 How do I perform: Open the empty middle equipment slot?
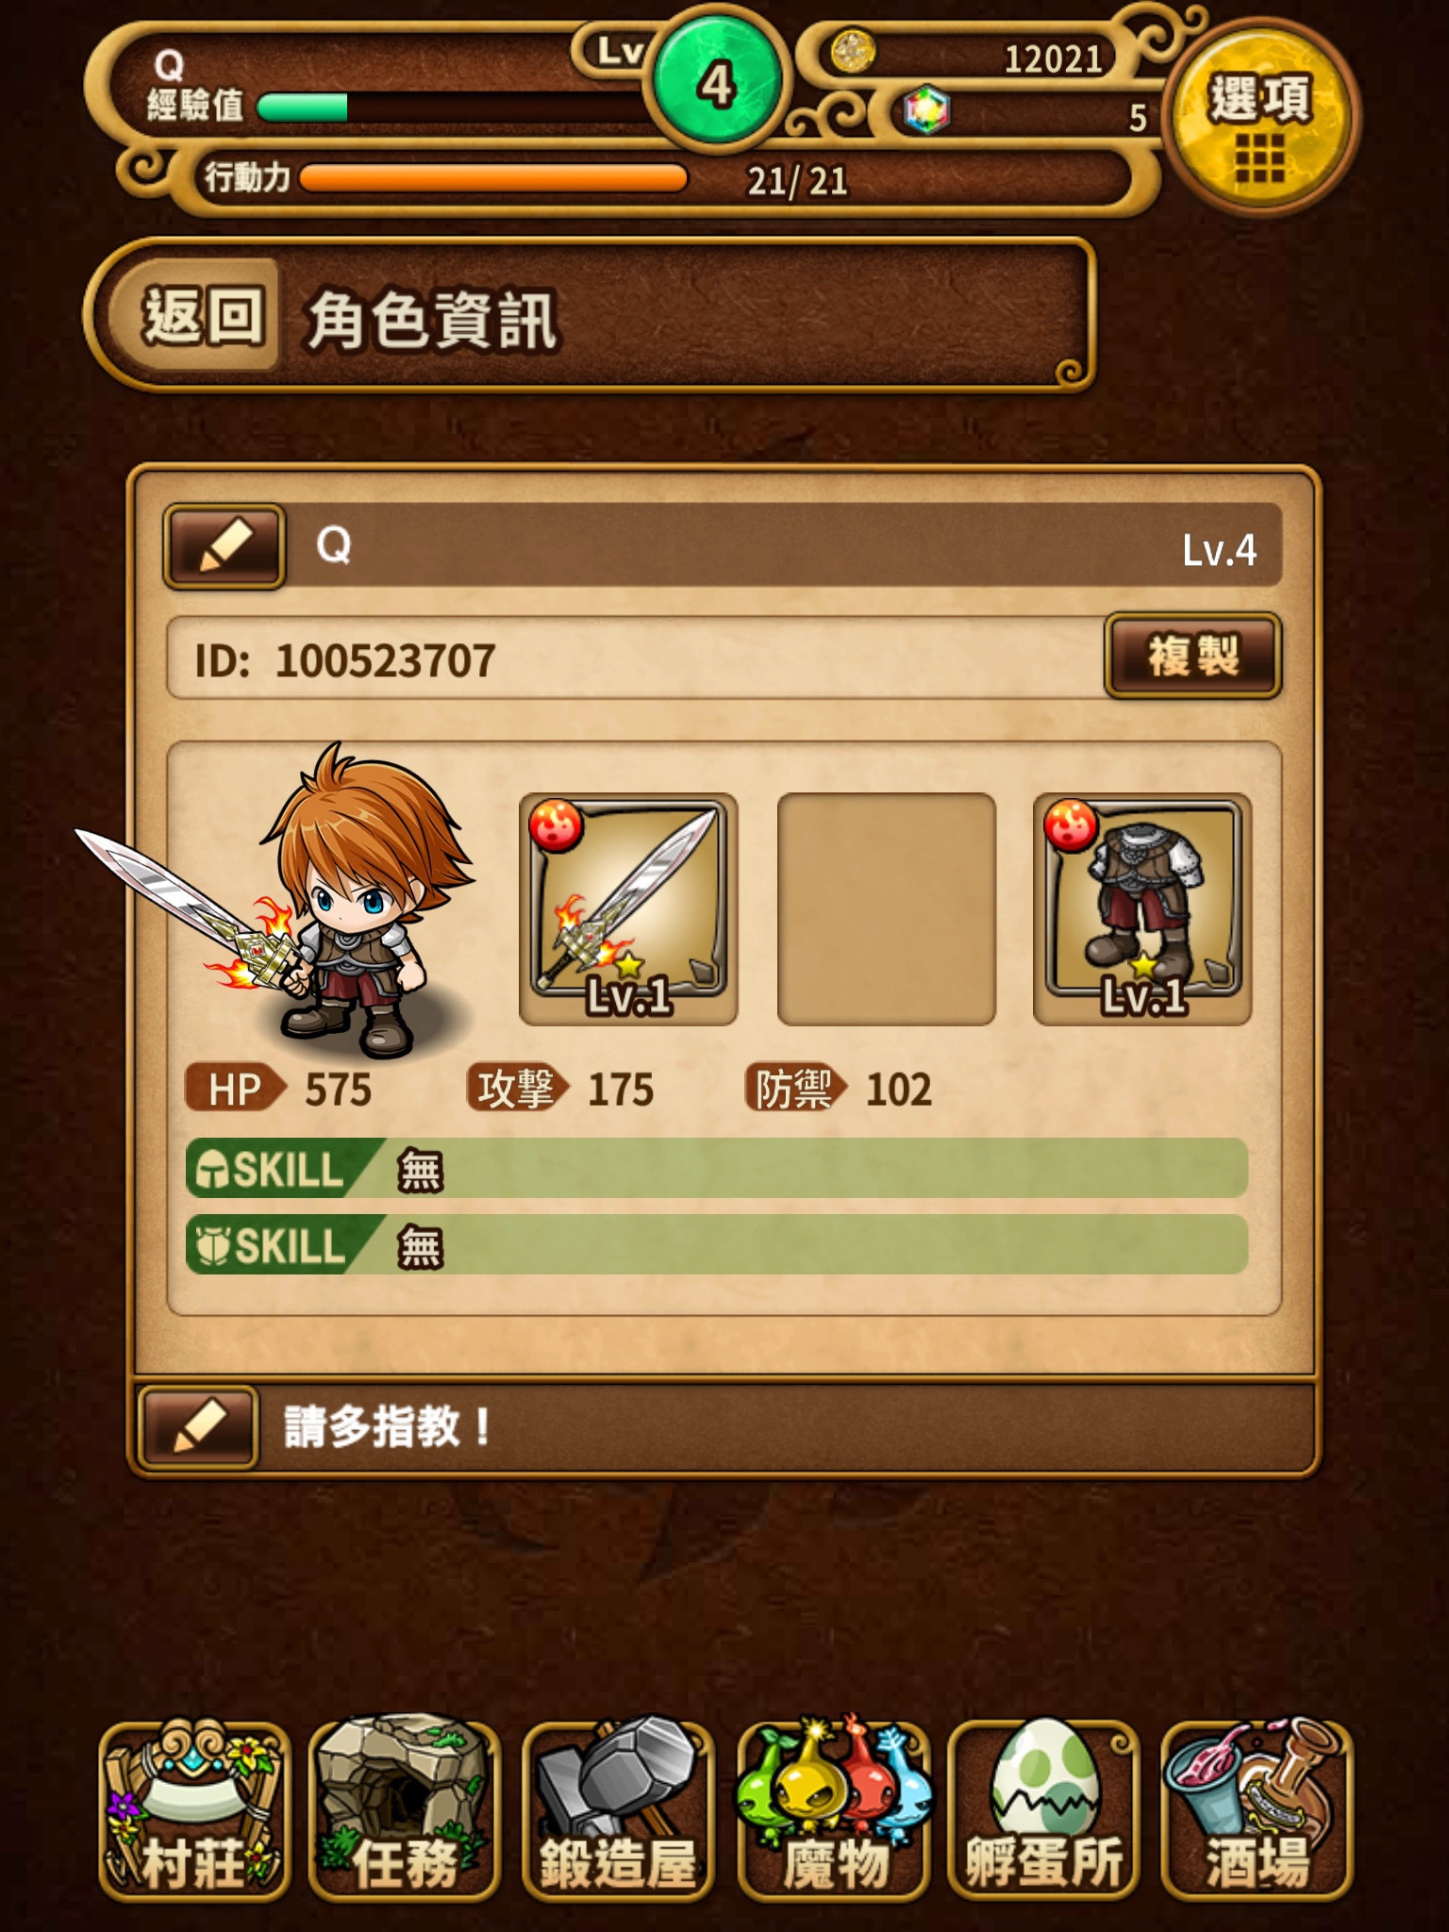tap(886, 908)
